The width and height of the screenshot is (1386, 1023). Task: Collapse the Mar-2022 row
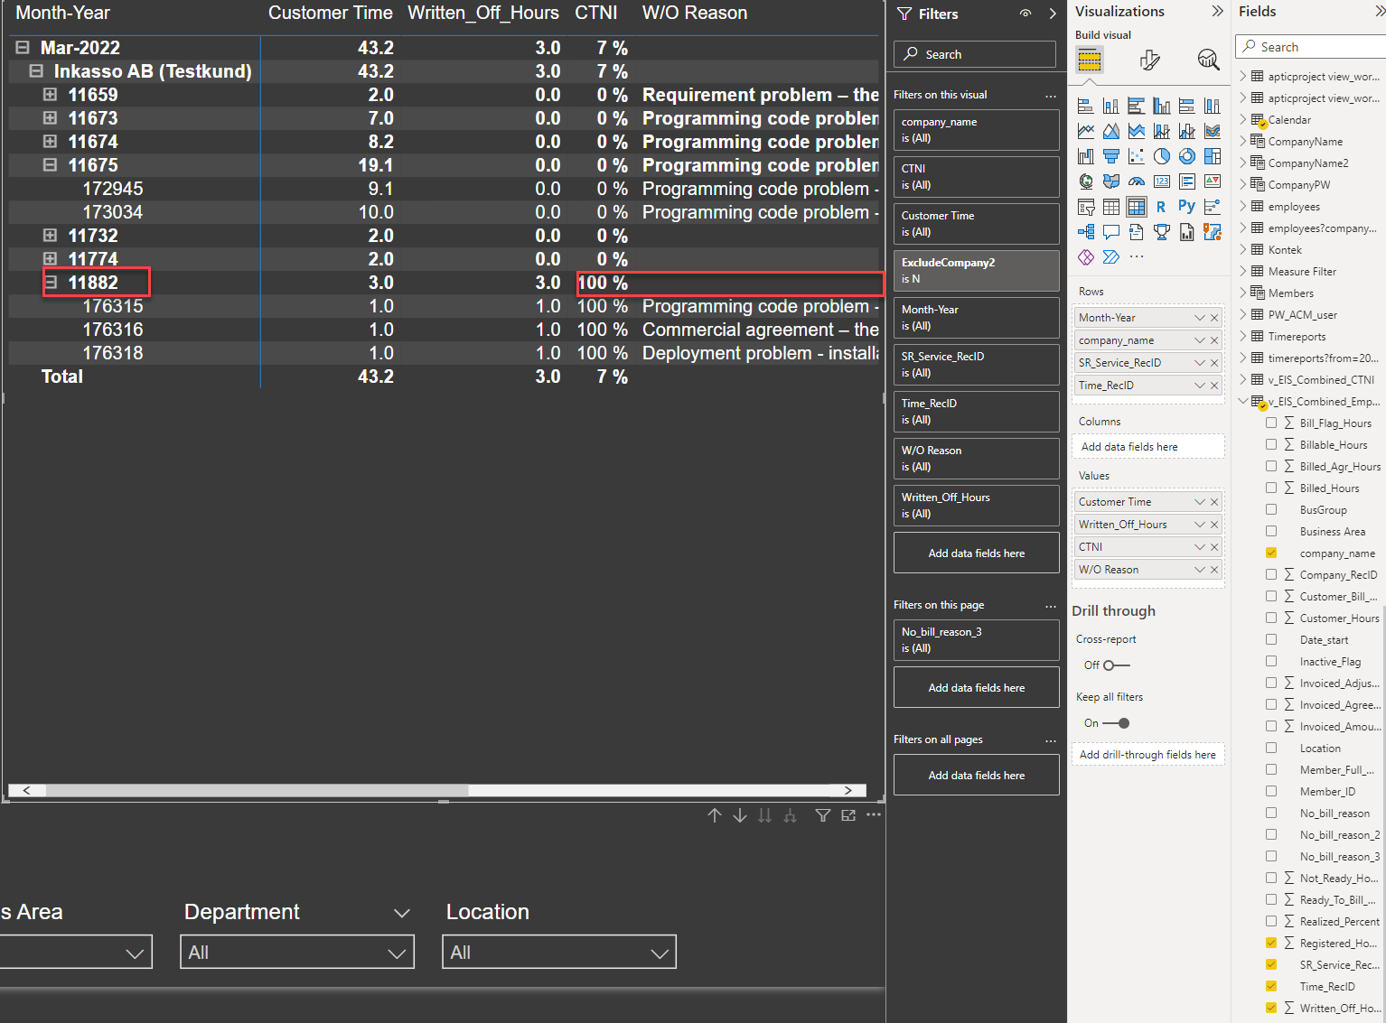pos(23,48)
